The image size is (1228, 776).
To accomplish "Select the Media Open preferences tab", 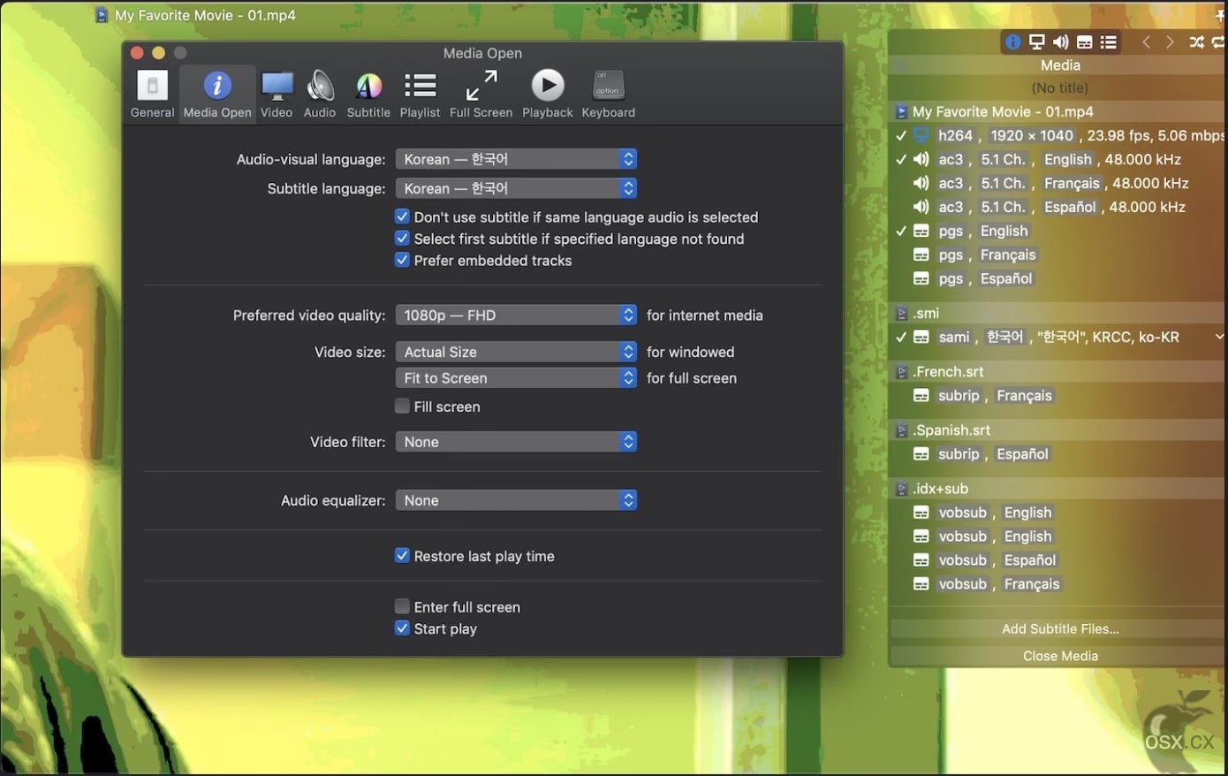I will (x=217, y=94).
